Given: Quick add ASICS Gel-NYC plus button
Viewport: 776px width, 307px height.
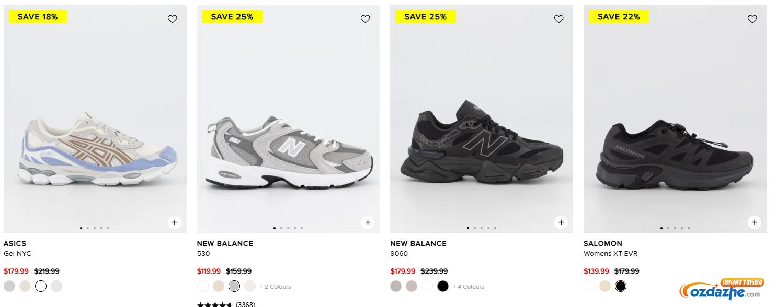Looking at the screenshot, I should (174, 222).
